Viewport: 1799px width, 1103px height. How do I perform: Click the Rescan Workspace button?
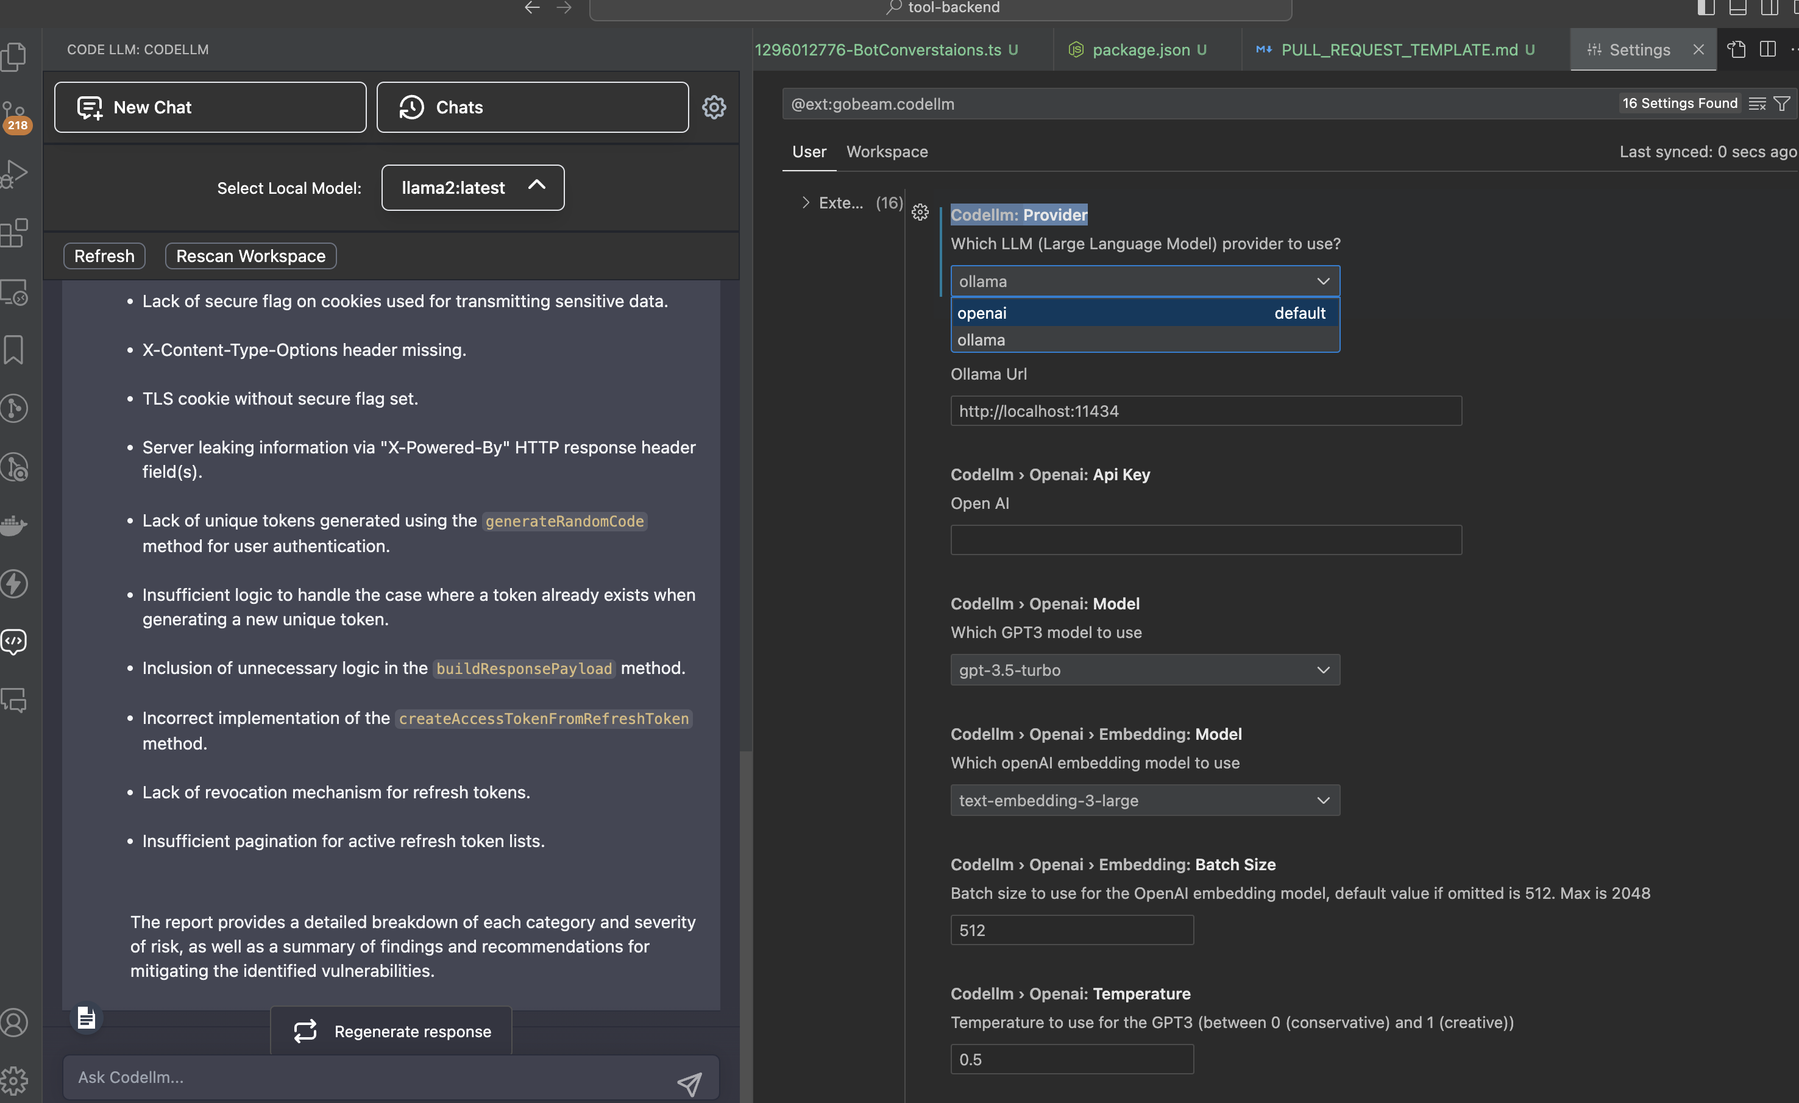click(250, 256)
